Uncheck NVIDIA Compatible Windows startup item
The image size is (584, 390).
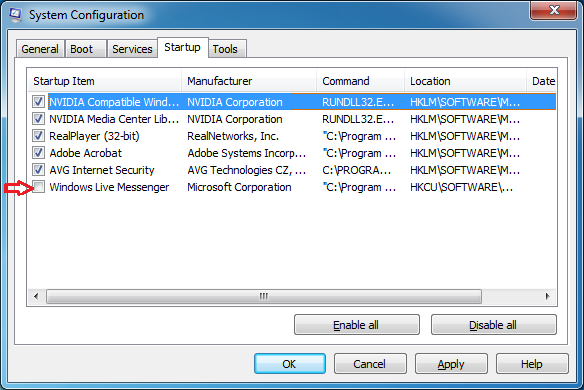pos(38,102)
